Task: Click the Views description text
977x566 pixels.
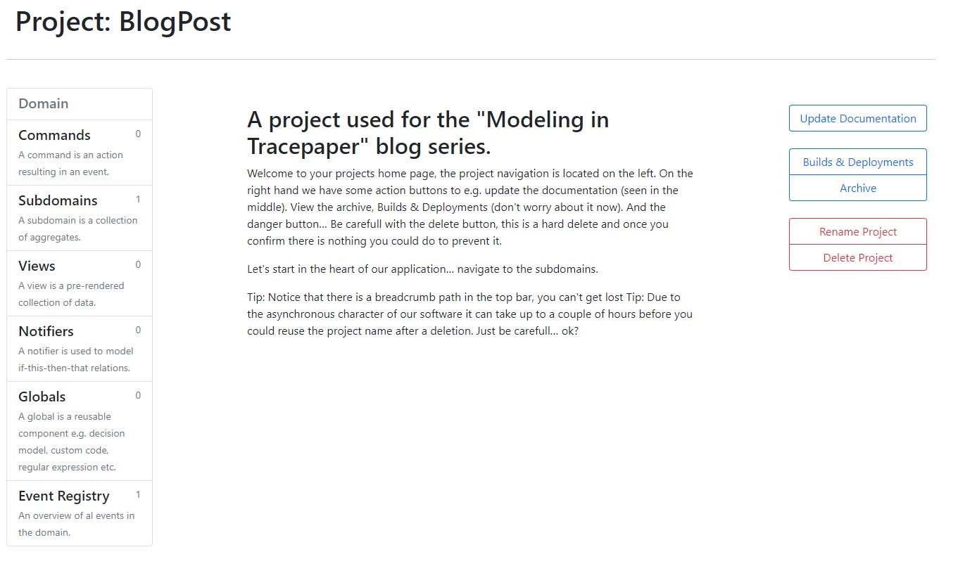Action: coord(71,294)
